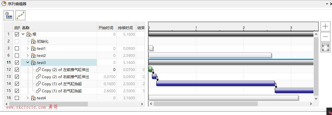This screenshot has width=332, height=115.
Task: Collapse the 根 root node
Action: tap(23, 34)
